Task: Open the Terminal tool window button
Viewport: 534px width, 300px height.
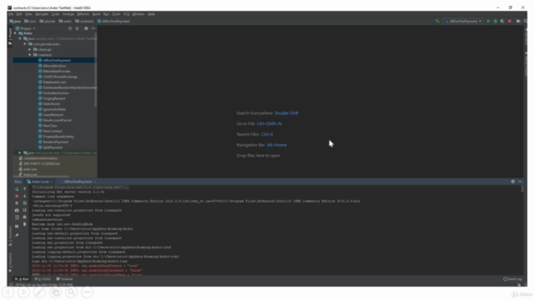Action: (64, 279)
